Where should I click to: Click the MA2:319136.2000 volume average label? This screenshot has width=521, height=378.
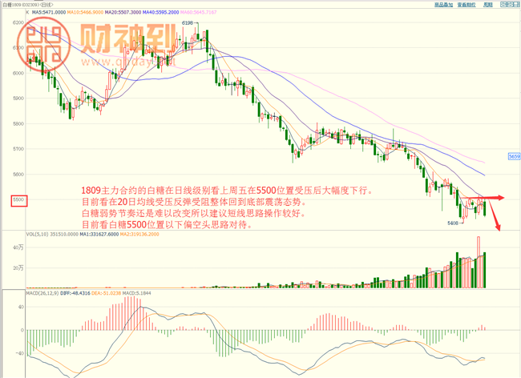coord(139,235)
